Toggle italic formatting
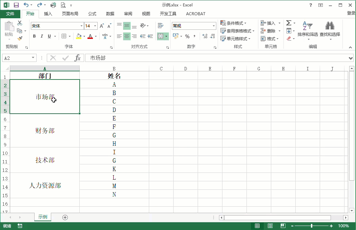 click(42, 36)
